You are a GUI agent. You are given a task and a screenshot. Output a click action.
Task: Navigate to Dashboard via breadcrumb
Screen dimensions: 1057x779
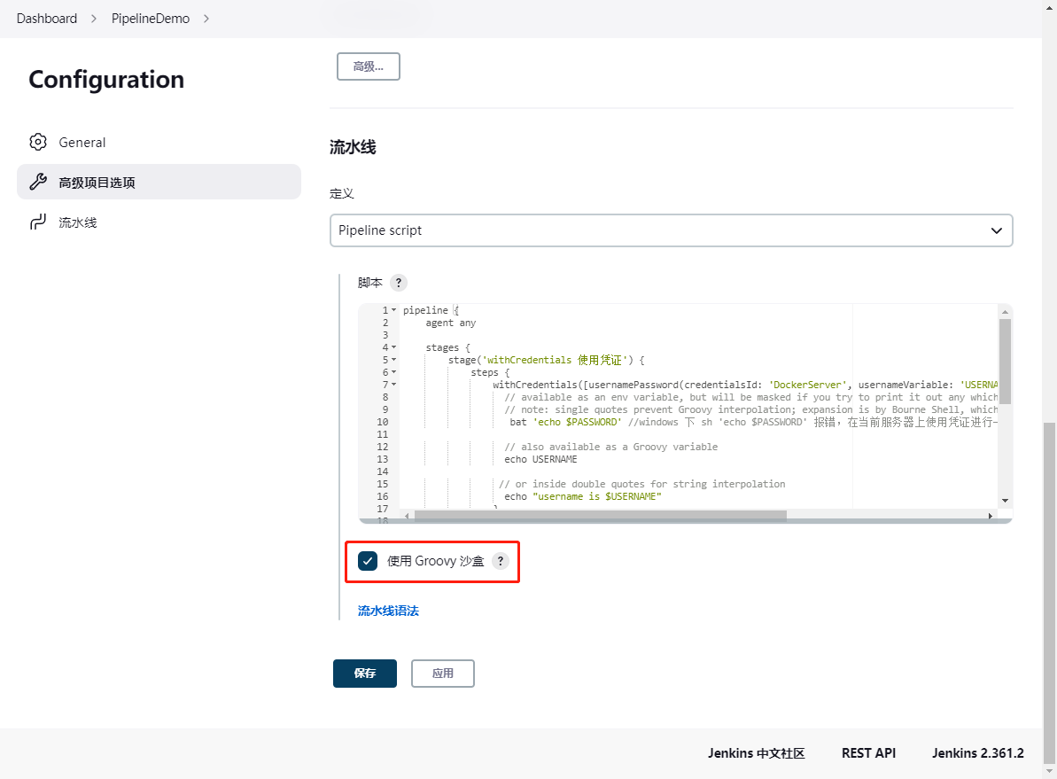47,18
